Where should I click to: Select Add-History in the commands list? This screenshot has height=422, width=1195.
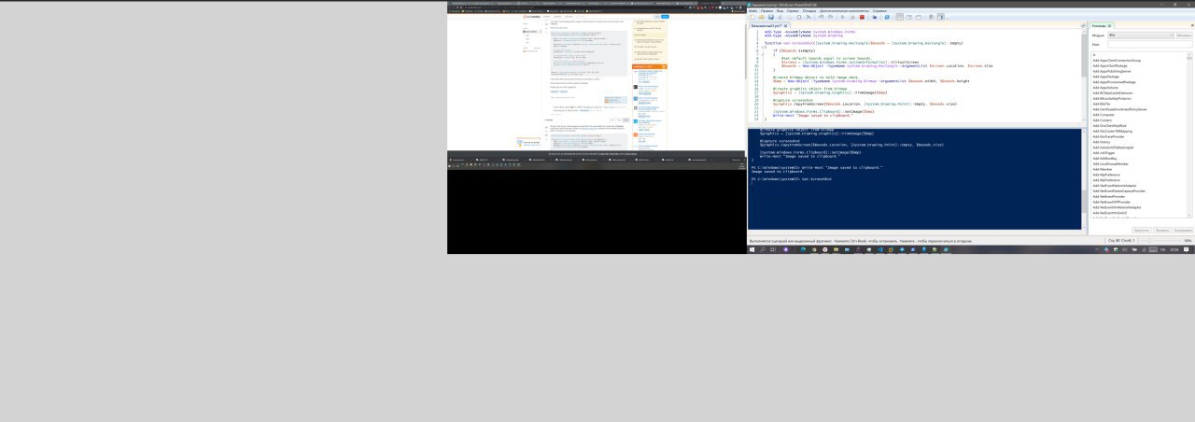1104,142
